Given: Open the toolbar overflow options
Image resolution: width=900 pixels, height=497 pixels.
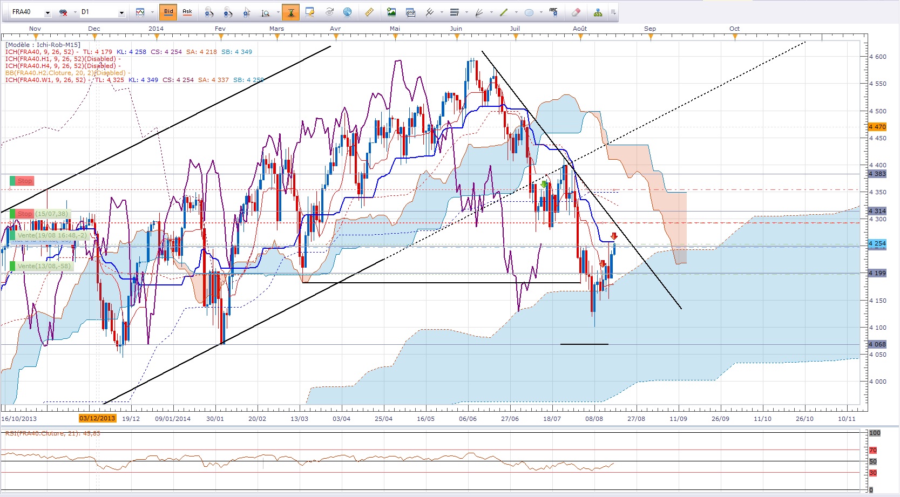Looking at the screenshot, I should coord(613,12).
